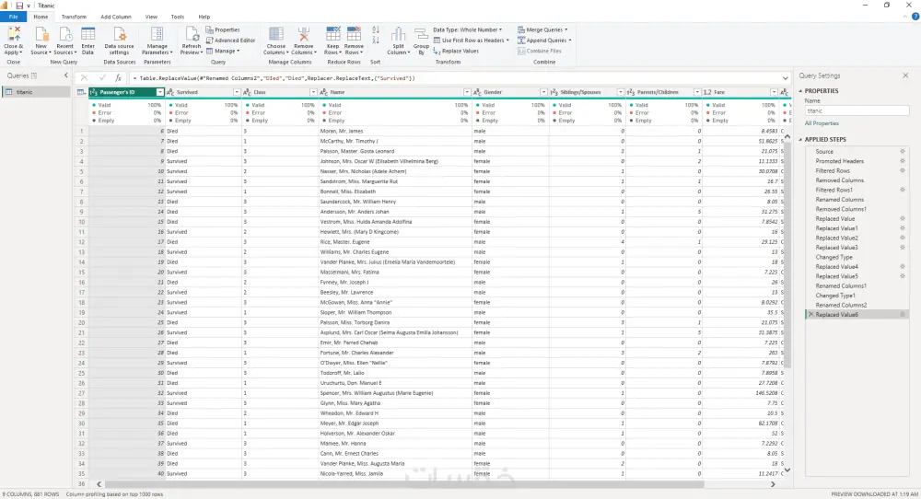The width and height of the screenshot is (921, 499).
Task: Save using the title bar save icon
Action: [19, 6]
